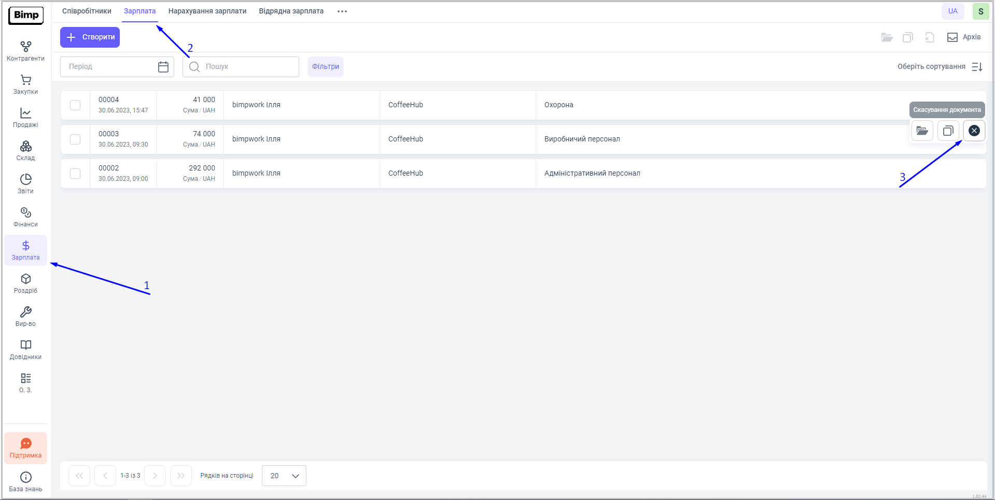This screenshot has height=500, width=995.
Task: Go to Склад warehouse section
Action: pos(25,151)
